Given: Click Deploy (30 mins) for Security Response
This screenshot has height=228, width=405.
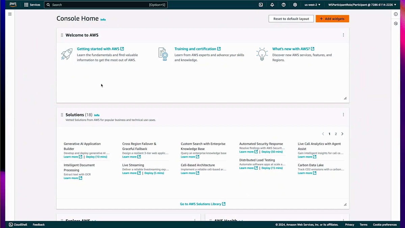Looking at the screenshot, I should click(272, 152).
